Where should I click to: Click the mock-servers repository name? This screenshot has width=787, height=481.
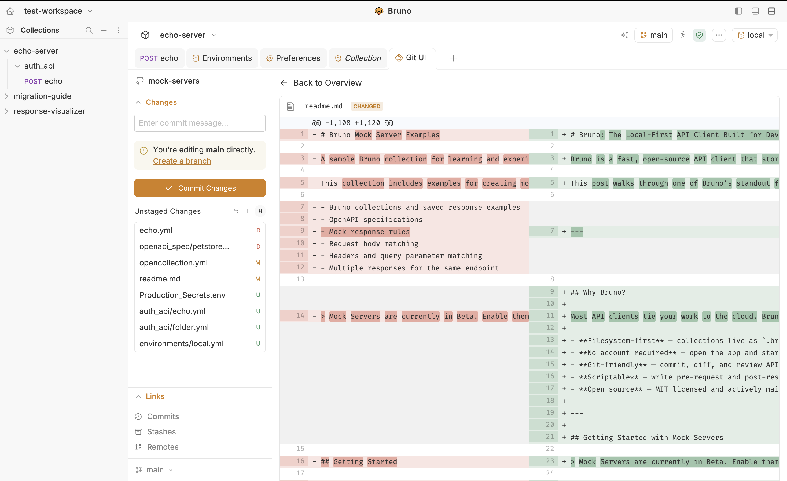pos(174,81)
